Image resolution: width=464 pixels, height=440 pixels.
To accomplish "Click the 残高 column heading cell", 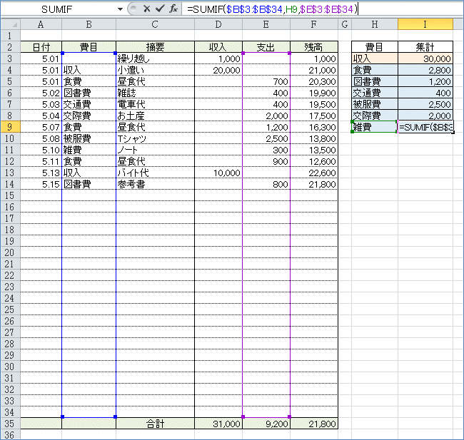I will pyautogui.click(x=313, y=47).
